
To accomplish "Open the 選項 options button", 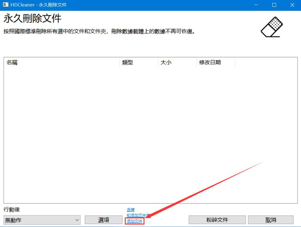I will pyautogui.click(x=104, y=220).
